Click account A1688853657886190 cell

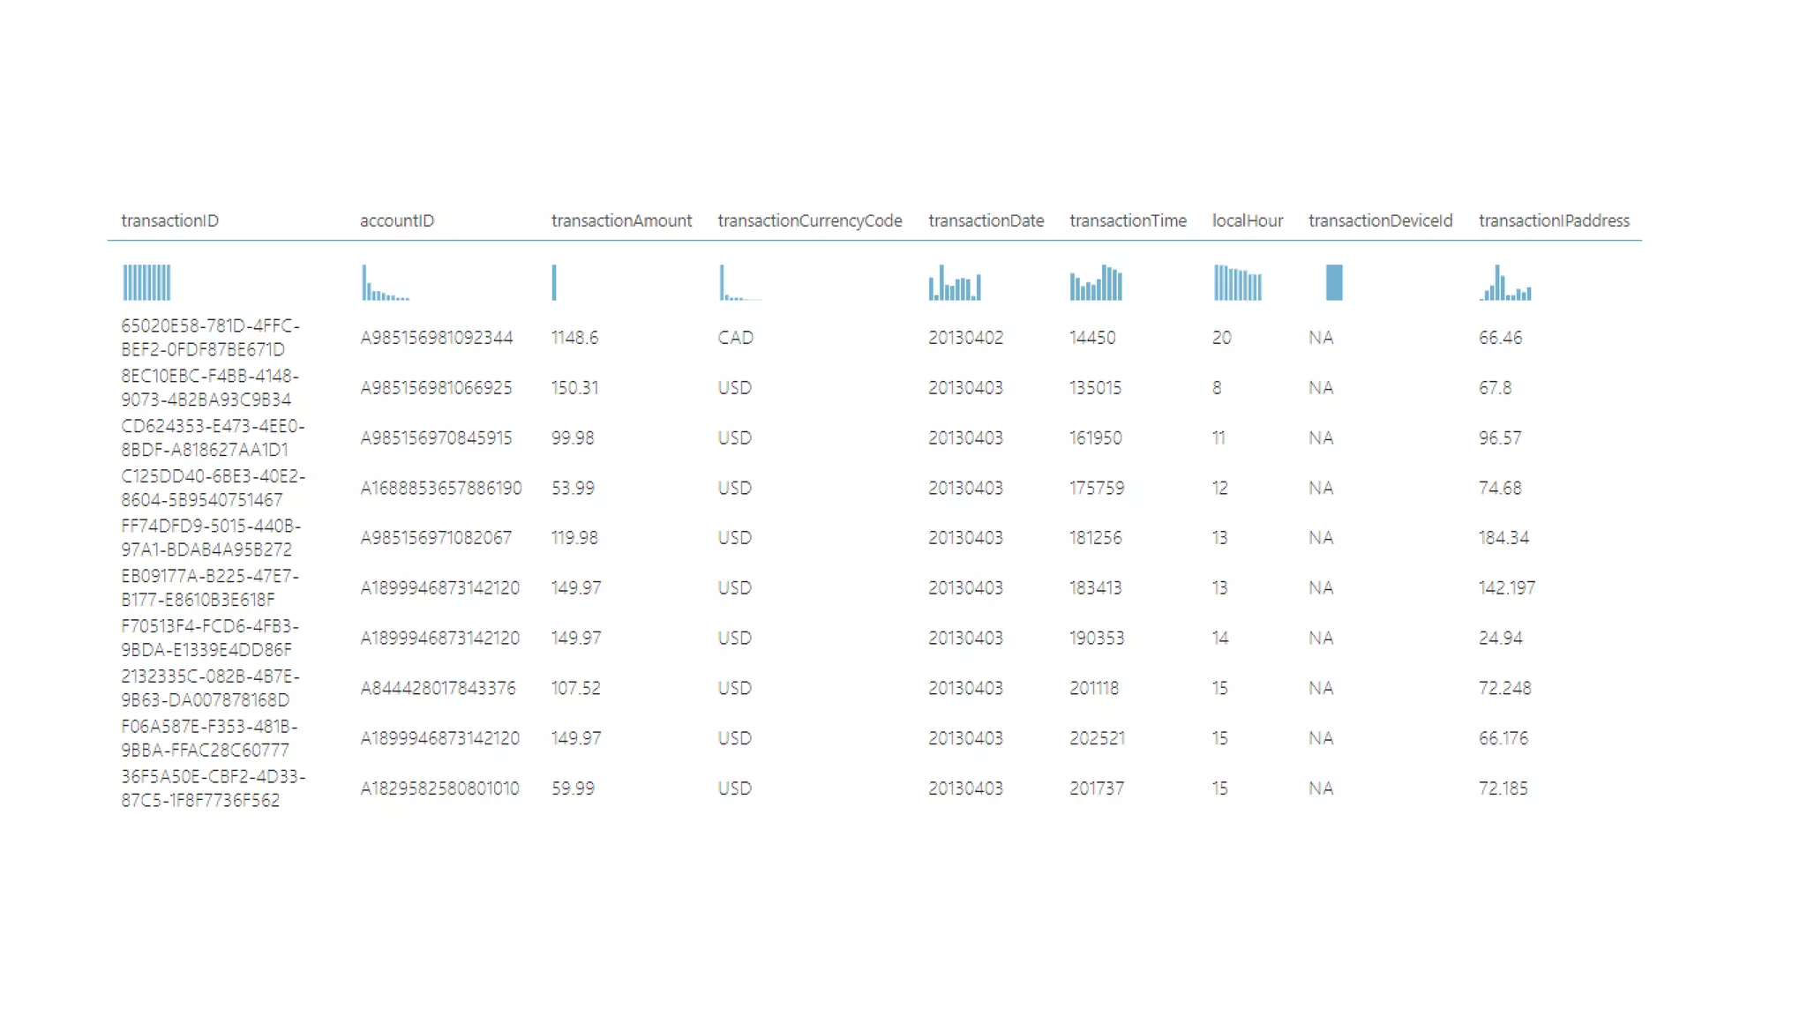coord(440,488)
